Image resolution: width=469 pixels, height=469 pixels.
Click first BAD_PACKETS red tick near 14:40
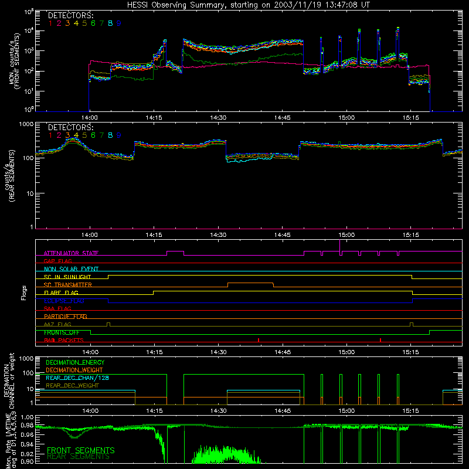point(259,340)
